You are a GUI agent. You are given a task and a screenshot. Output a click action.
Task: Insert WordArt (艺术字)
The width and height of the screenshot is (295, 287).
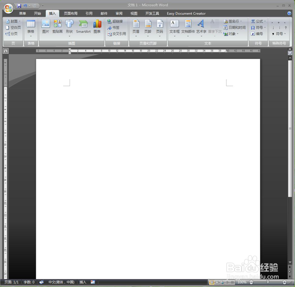click(x=201, y=28)
